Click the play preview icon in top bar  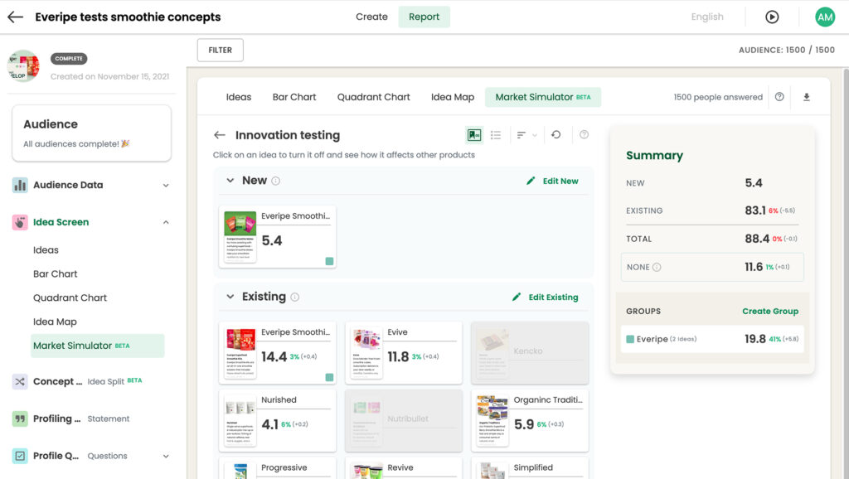[772, 17]
